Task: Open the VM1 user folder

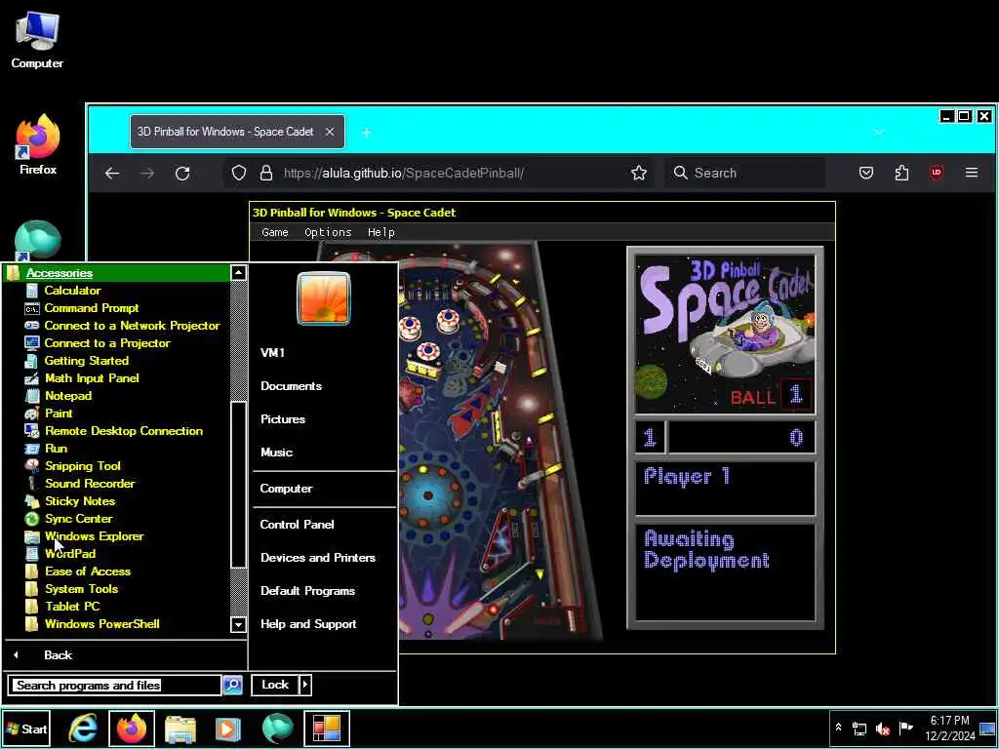Action: [273, 353]
